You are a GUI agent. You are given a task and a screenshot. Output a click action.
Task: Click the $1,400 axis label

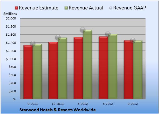[x=11, y=43]
